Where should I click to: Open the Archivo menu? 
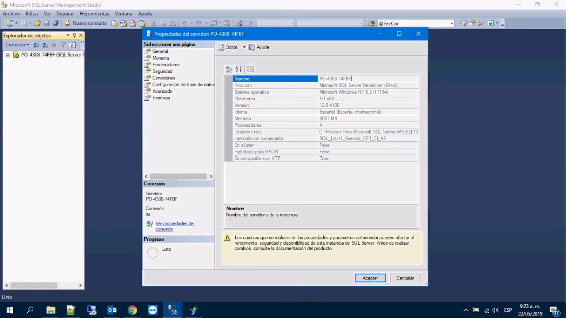click(x=11, y=14)
